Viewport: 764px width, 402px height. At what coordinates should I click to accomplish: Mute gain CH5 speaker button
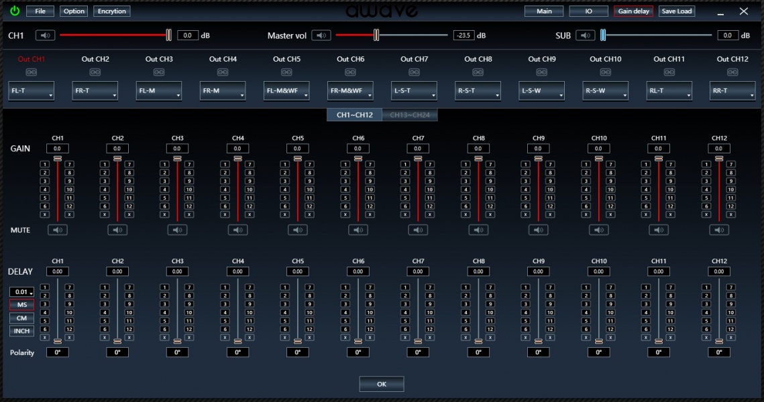298,230
